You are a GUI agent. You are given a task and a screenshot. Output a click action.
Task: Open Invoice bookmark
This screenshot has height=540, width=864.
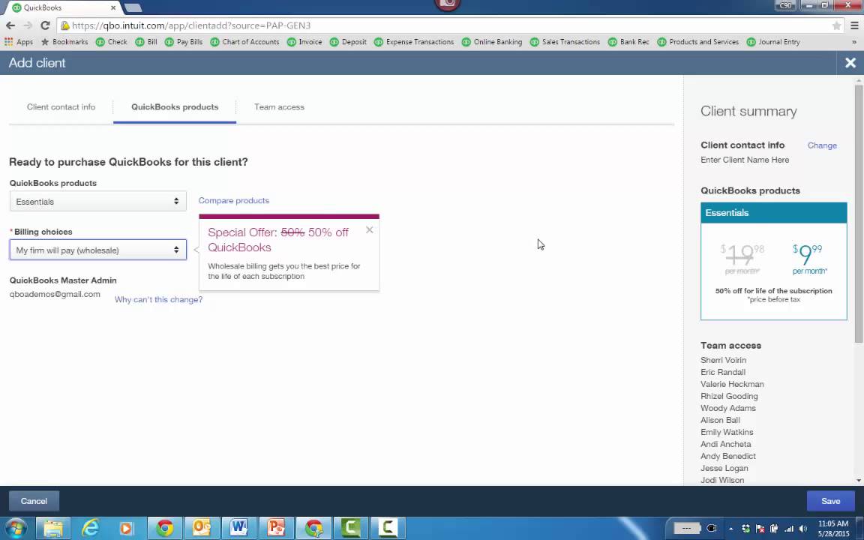(304, 42)
